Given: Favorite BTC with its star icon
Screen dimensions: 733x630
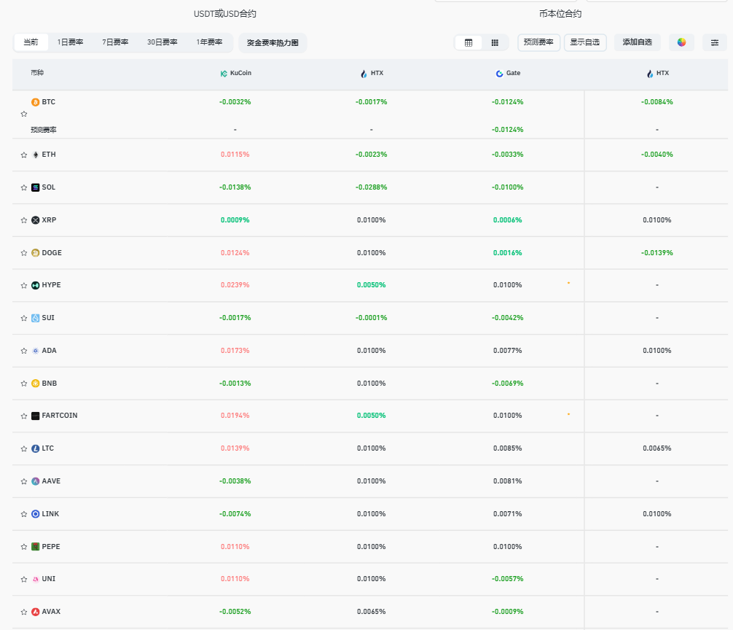Looking at the screenshot, I should (x=24, y=114).
